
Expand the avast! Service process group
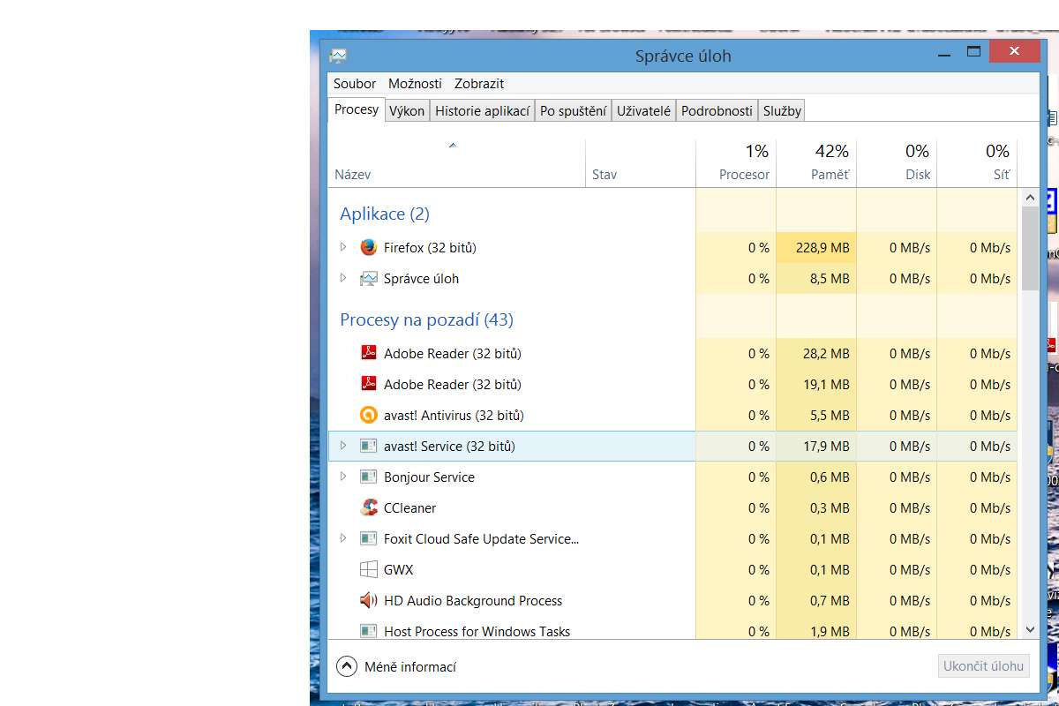[343, 446]
